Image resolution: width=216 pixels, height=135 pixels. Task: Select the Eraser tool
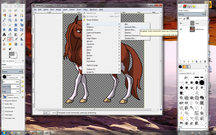(10, 39)
